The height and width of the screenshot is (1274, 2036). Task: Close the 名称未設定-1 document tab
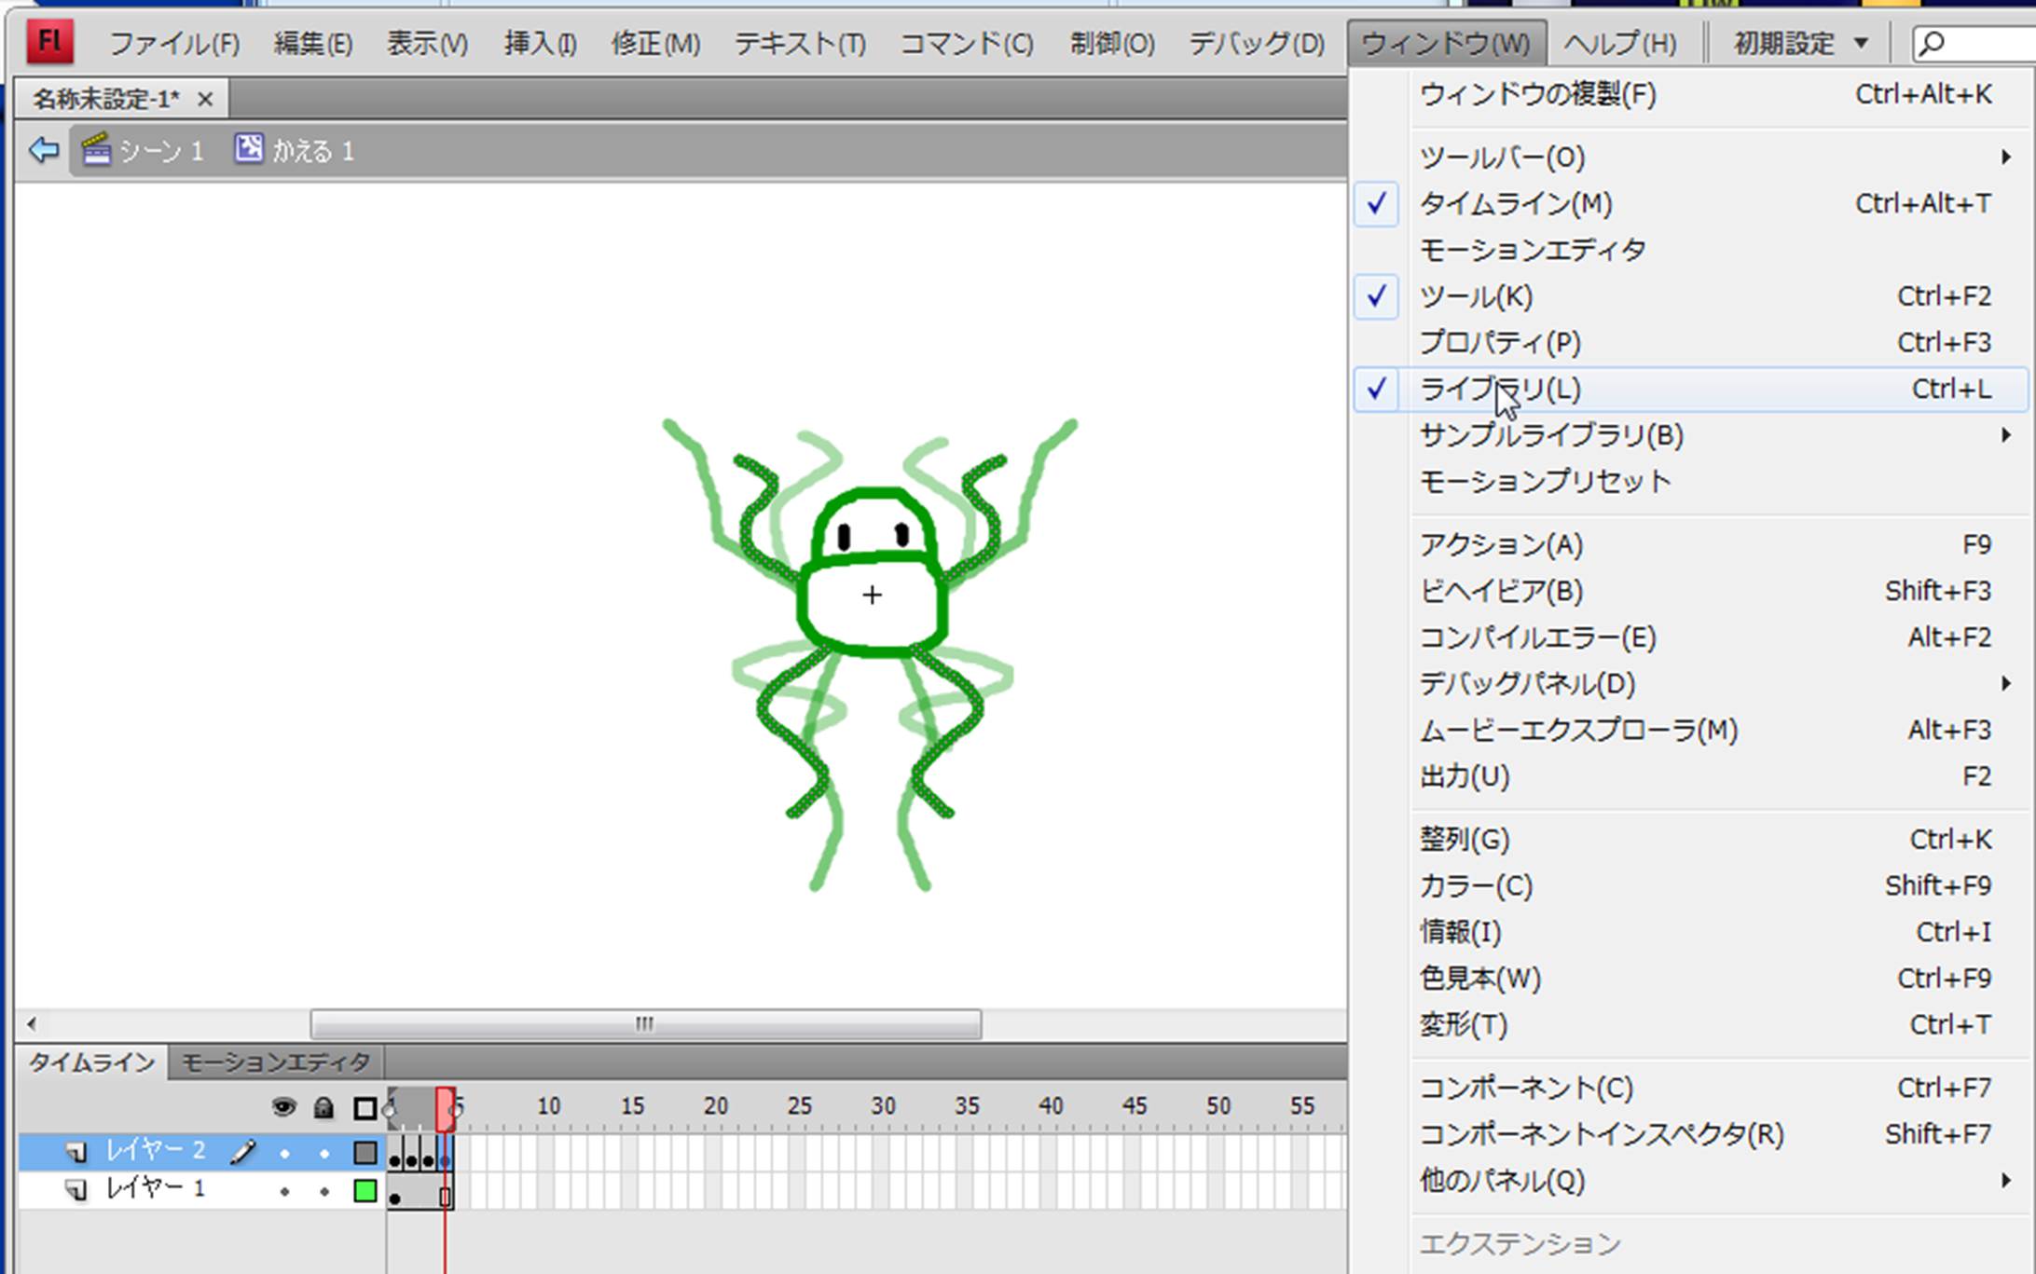point(205,98)
